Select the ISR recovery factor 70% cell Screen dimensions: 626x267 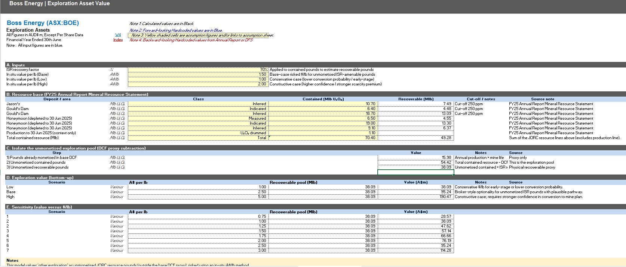coord(198,69)
